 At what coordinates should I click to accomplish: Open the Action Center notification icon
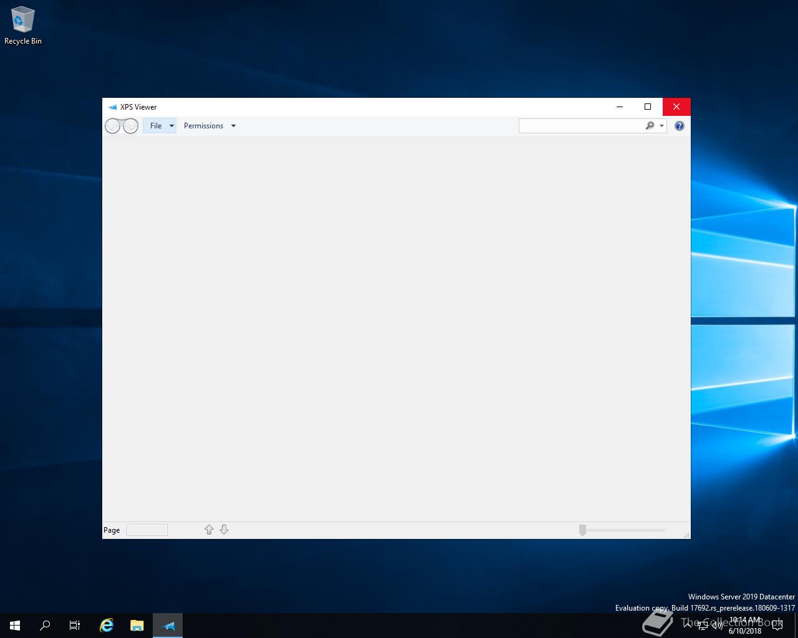pyautogui.click(x=777, y=626)
